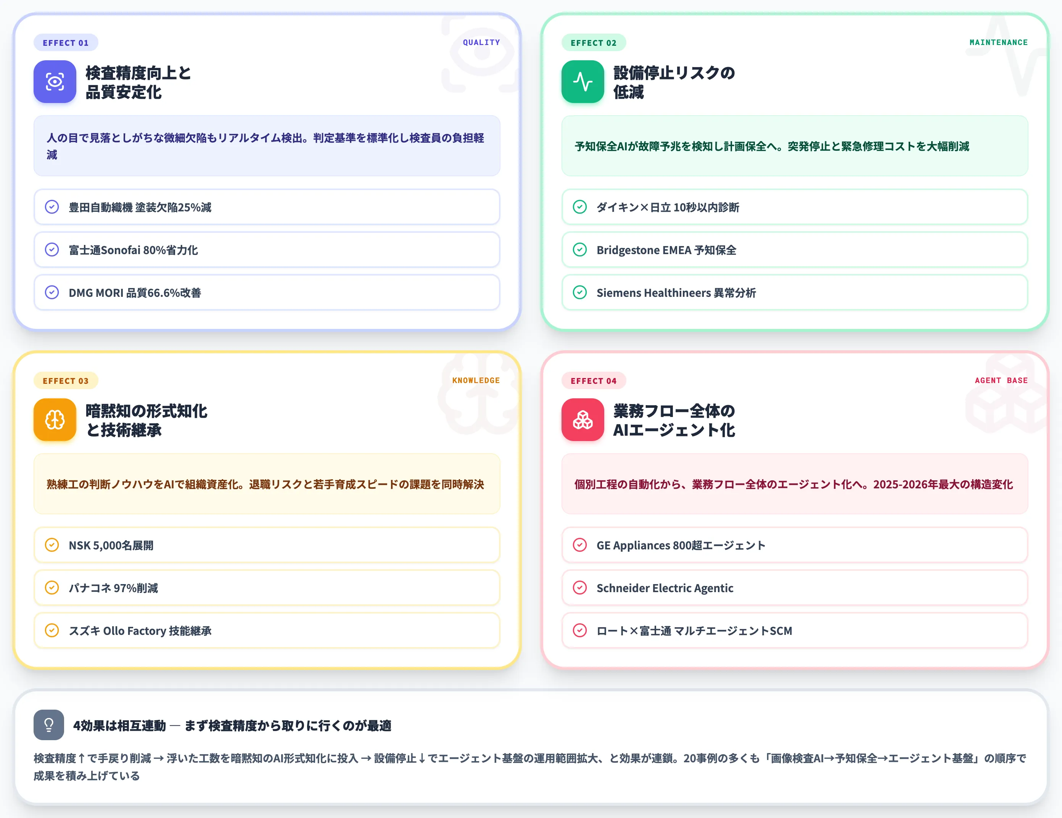The height and width of the screenshot is (818, 1062).
Task: Select the EFFECT 02 badge
Action: point(594,43)
